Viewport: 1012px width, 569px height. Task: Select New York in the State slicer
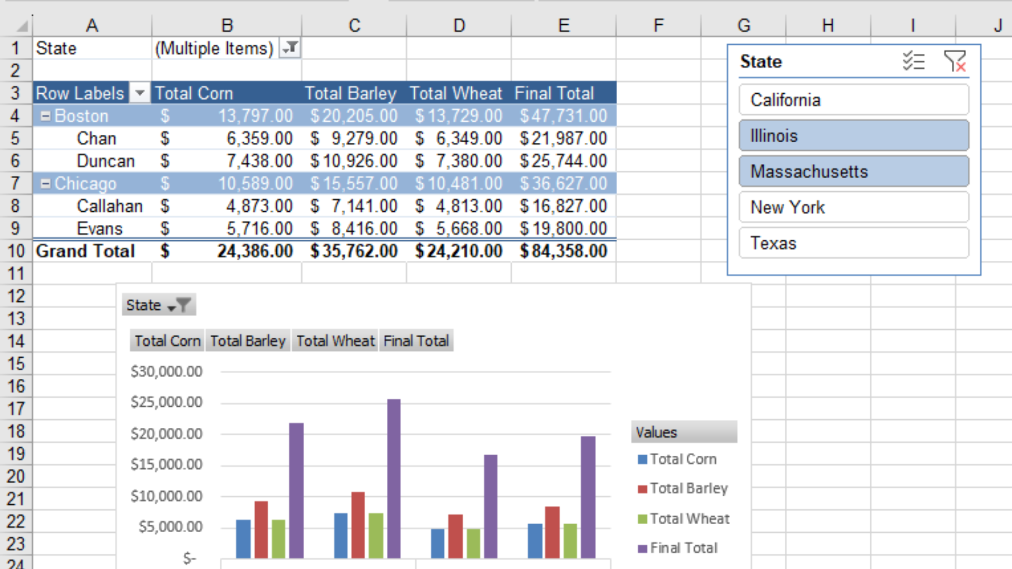coord(853,207)
